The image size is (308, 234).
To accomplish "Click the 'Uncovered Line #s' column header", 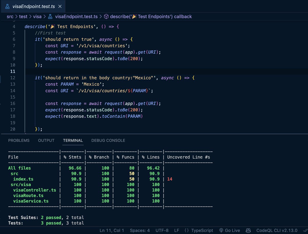I will coord(189,157).
